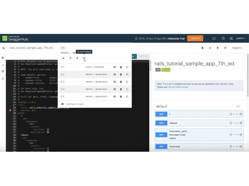Collapse the 0.6 version dropdown
Screen dimensions: 249x186
(64, 48)
